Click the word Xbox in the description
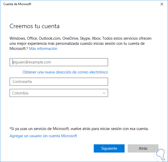 (x=96, y=38)
